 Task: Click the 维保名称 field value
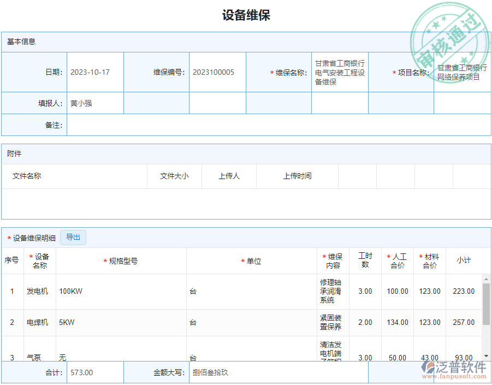click(x=340, y=73)
